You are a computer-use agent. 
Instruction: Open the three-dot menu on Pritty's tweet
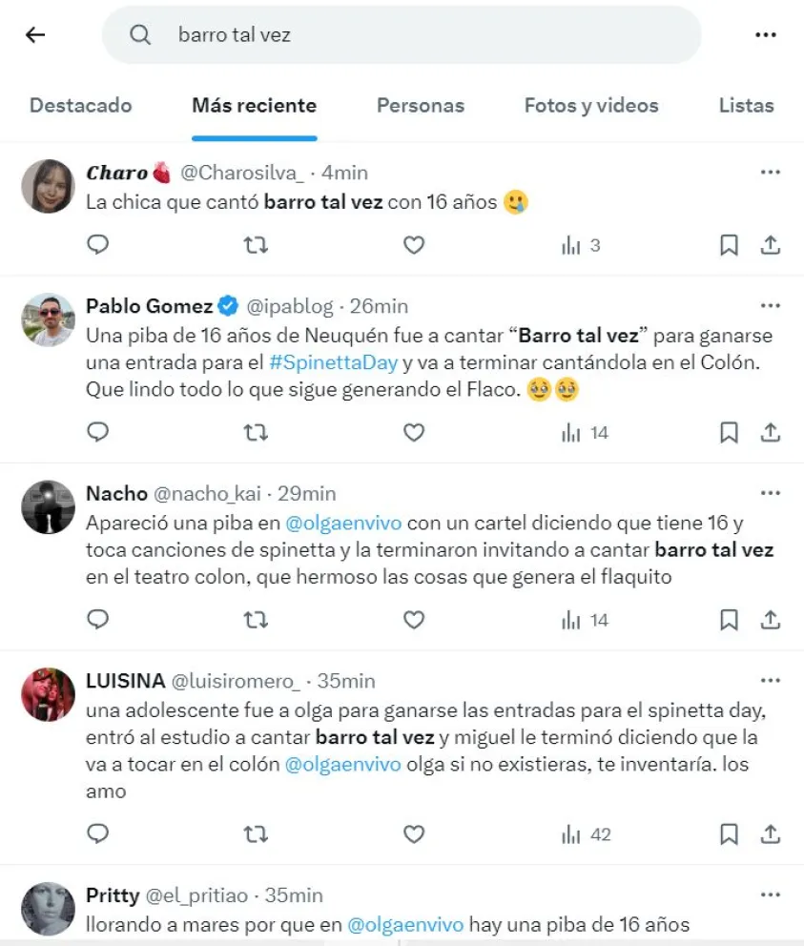(771, 895)
